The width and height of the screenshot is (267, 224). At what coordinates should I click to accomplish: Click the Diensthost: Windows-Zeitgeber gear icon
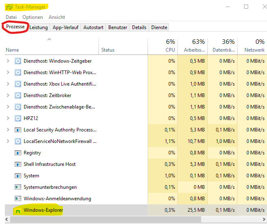click(18, 61)
